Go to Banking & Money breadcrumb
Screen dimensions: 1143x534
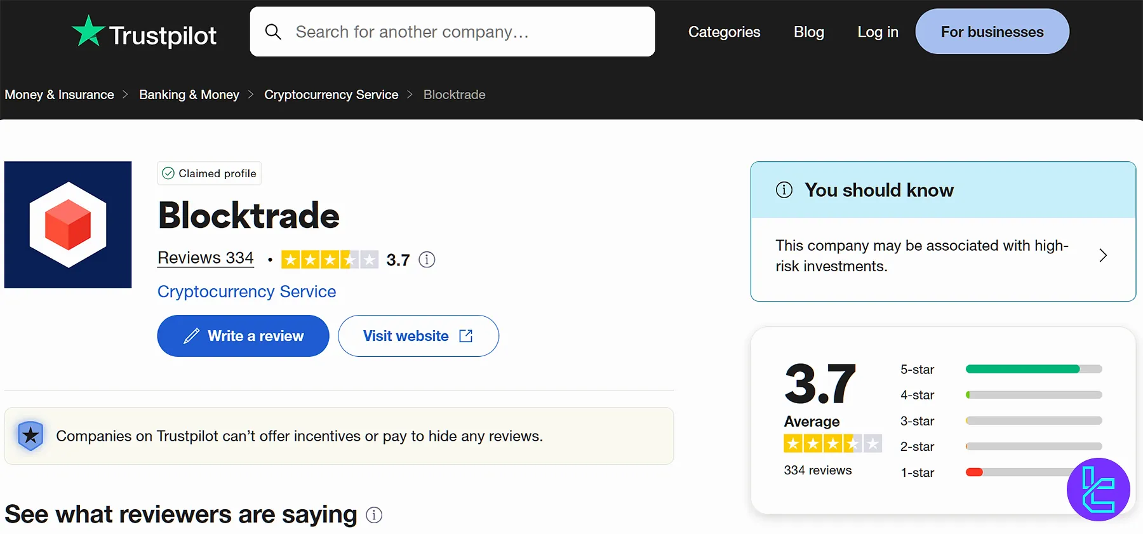189,95
